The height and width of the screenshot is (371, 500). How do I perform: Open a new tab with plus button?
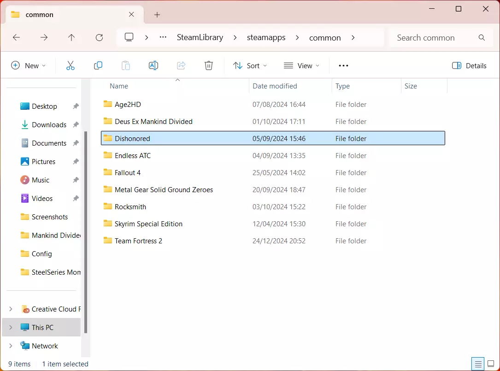point(157,15)
